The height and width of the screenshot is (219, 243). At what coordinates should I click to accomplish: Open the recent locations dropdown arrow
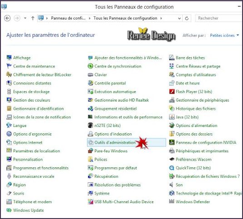(x=25, y=18)
